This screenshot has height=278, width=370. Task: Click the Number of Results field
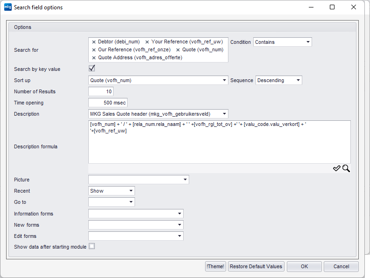click(x=101, y=91)
